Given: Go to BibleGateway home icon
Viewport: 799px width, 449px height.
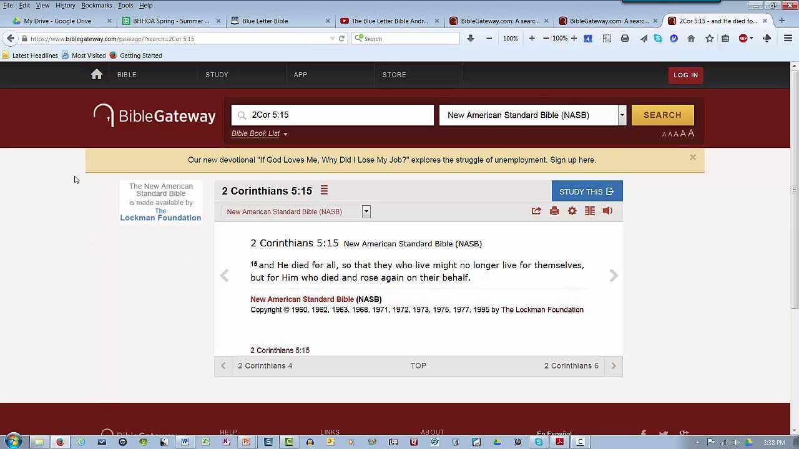Looking at the screenshot, I should (97, 74).
